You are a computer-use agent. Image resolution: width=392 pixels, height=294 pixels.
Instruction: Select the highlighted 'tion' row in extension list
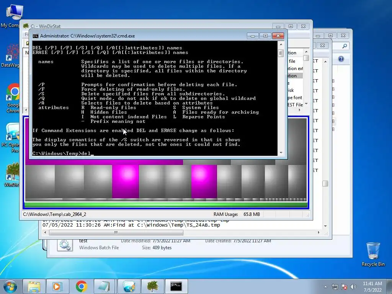pyautogui.click(x=295, y=75)
